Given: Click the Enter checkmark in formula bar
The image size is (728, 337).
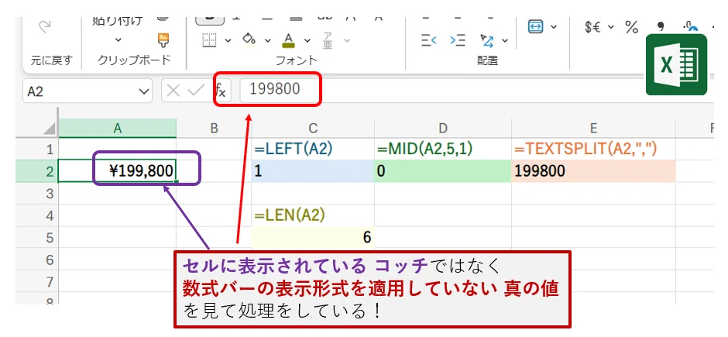Looking at the screenshot, I should [x=196, y=91].
